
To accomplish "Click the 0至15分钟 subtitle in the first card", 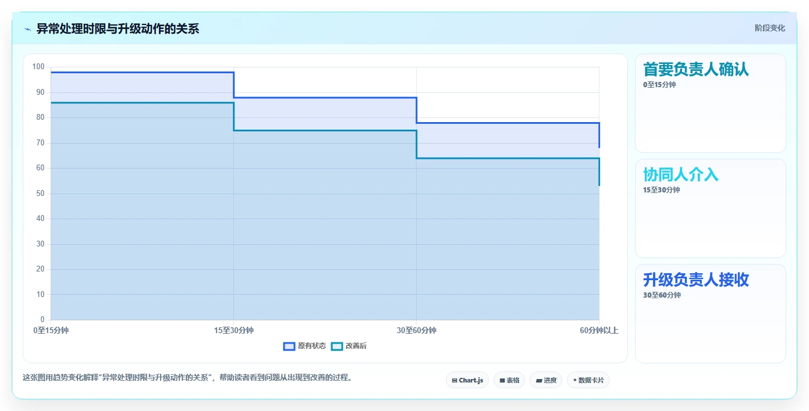I will (659, 85).
